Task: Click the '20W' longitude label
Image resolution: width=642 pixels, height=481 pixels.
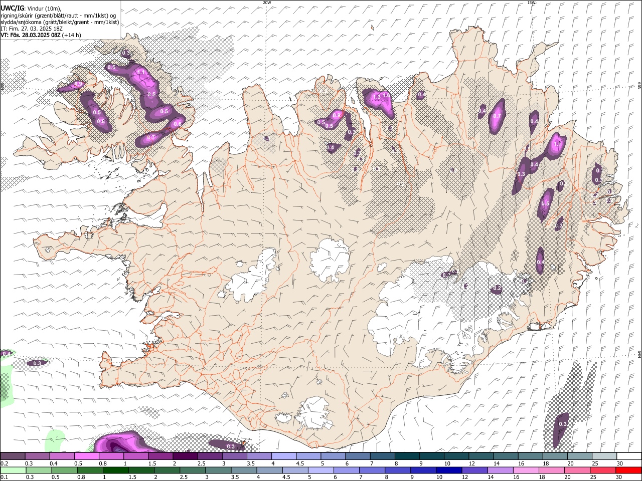Action: 267,3
